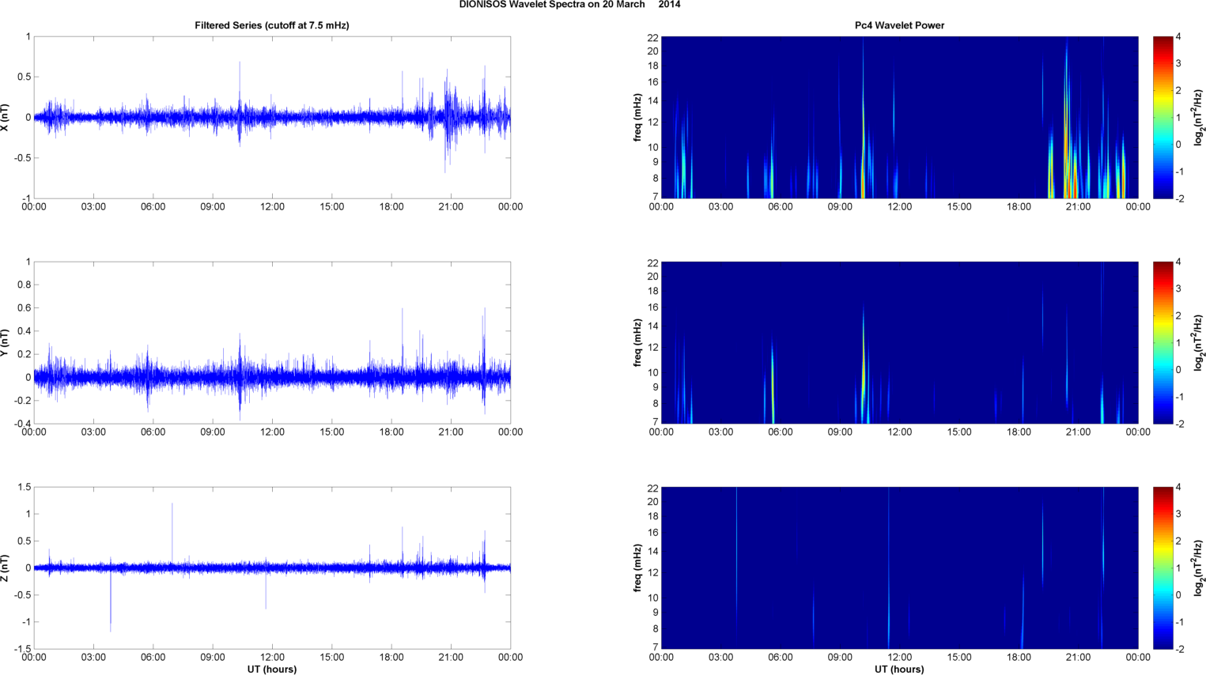Click the 12:00 tick under the X series plot
The width and height of the screenshot is (1206, 675).
(x=272, y=207)
